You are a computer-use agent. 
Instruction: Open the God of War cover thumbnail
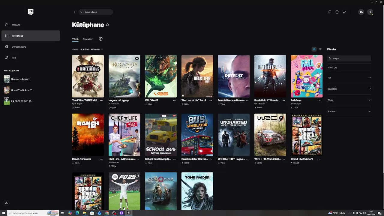click(x=161, y=191)
